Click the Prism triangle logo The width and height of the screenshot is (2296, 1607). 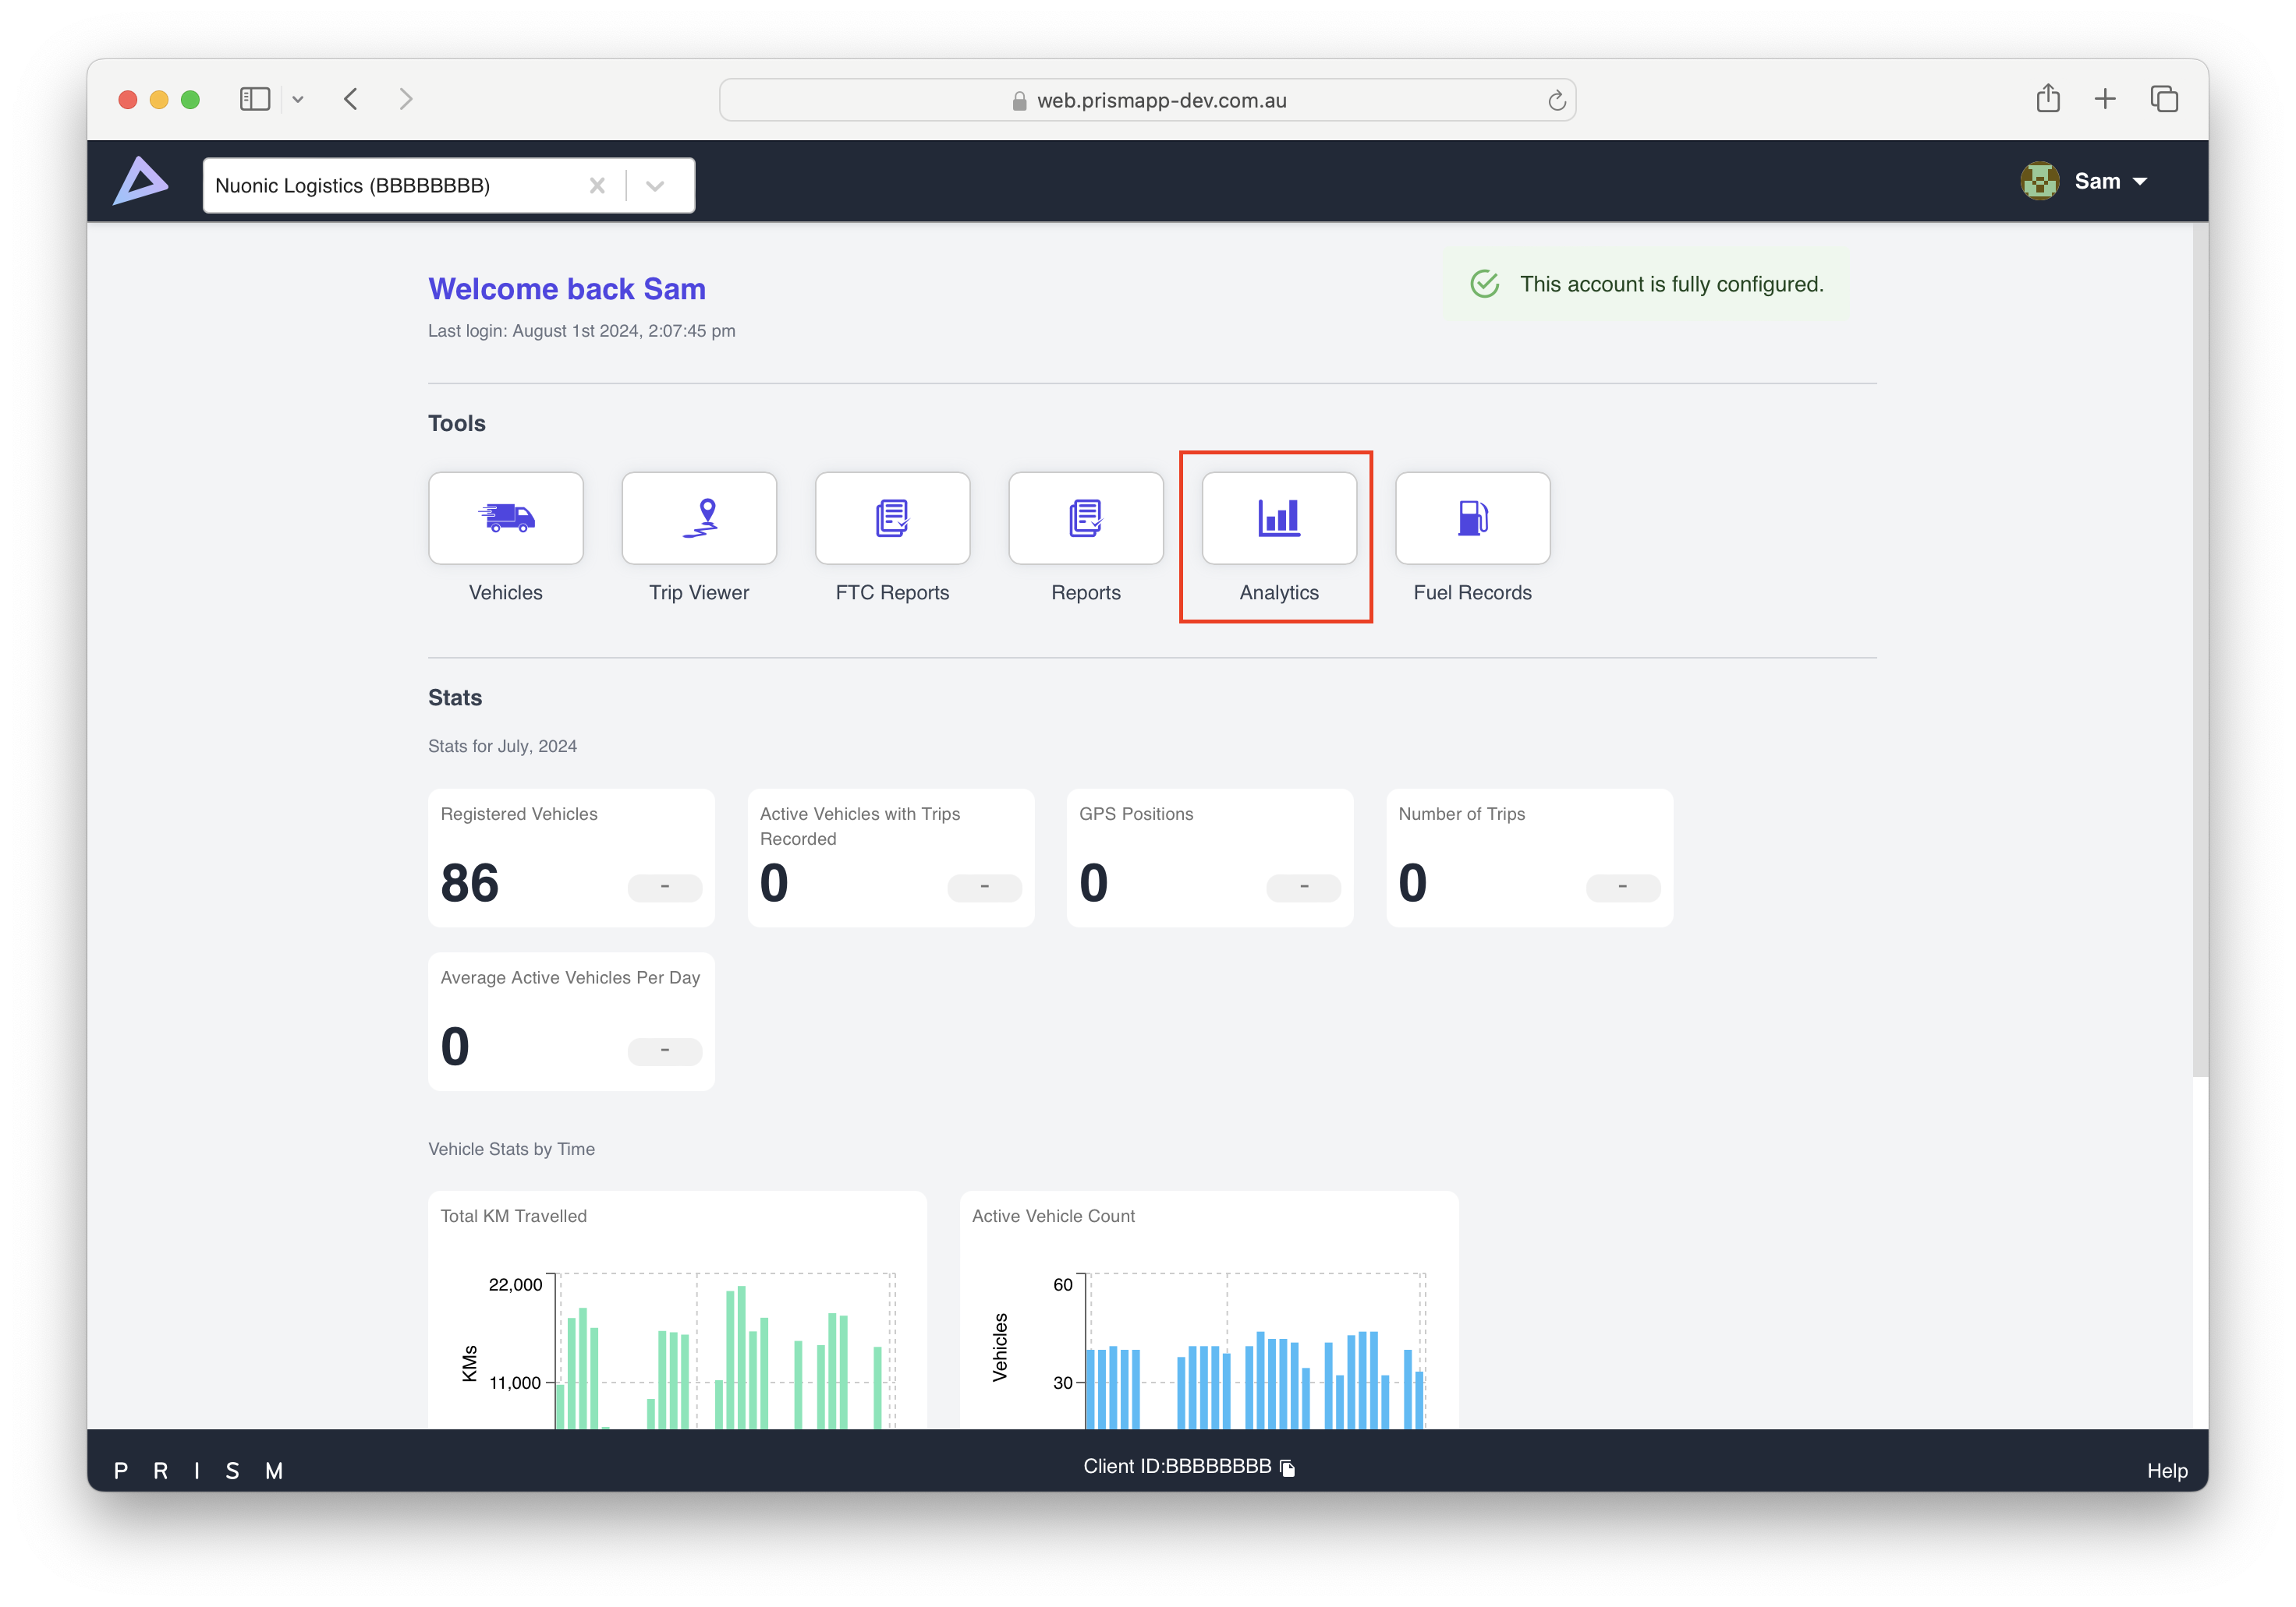click(140, 181)
